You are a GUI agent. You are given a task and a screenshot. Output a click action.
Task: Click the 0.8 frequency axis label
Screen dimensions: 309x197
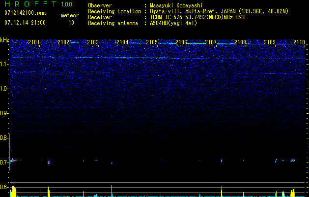(4, 138)
